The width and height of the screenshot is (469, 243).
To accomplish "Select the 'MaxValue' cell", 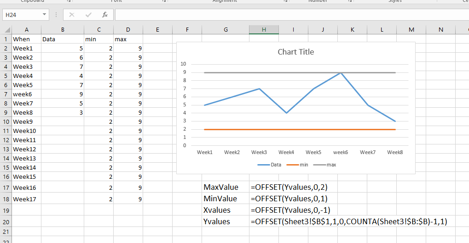I will (226, 187).
